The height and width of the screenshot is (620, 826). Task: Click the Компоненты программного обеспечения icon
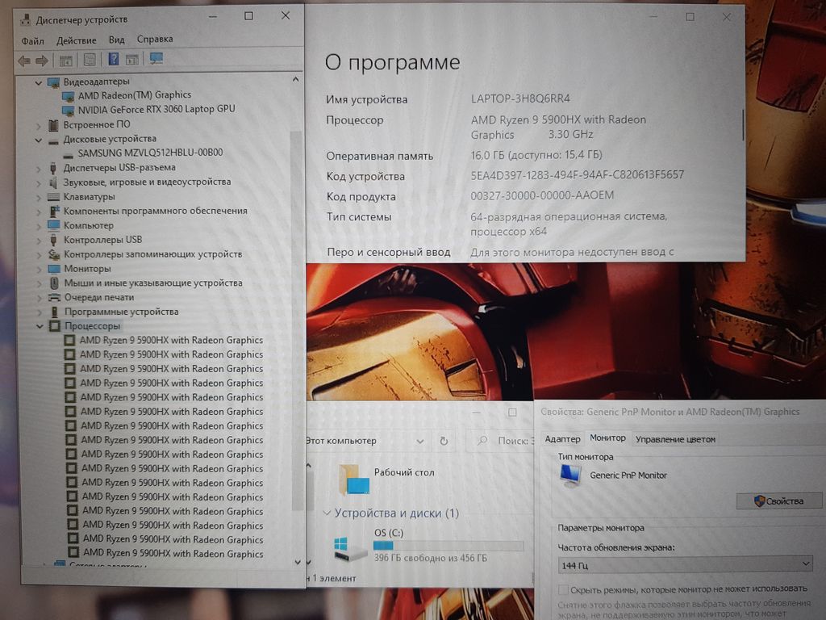54,211
